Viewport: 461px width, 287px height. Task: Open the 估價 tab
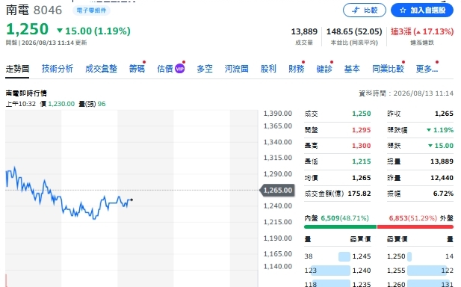165,69
